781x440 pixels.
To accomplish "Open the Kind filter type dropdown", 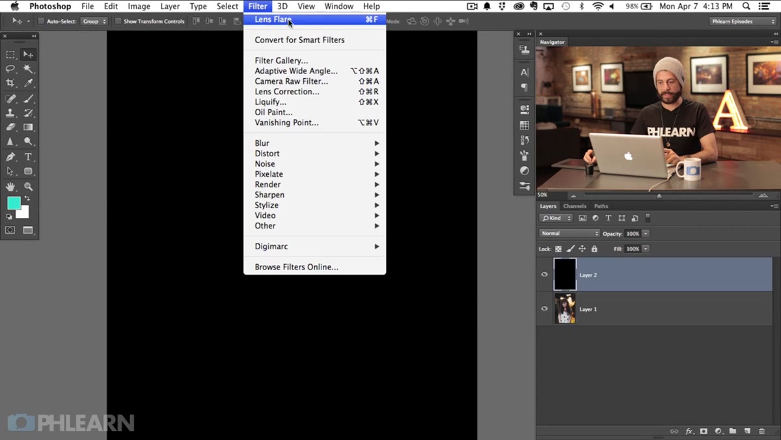I will point(556,218).
